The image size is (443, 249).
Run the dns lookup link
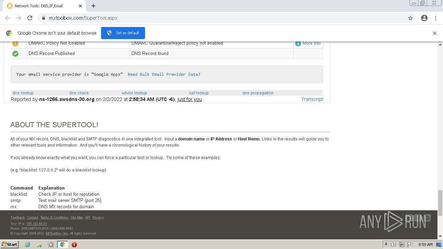point(23,93)
